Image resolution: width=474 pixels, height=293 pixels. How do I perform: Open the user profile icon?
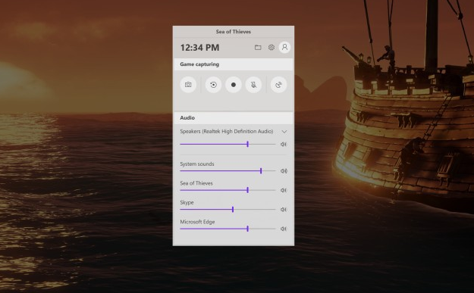tap(284, 47)
